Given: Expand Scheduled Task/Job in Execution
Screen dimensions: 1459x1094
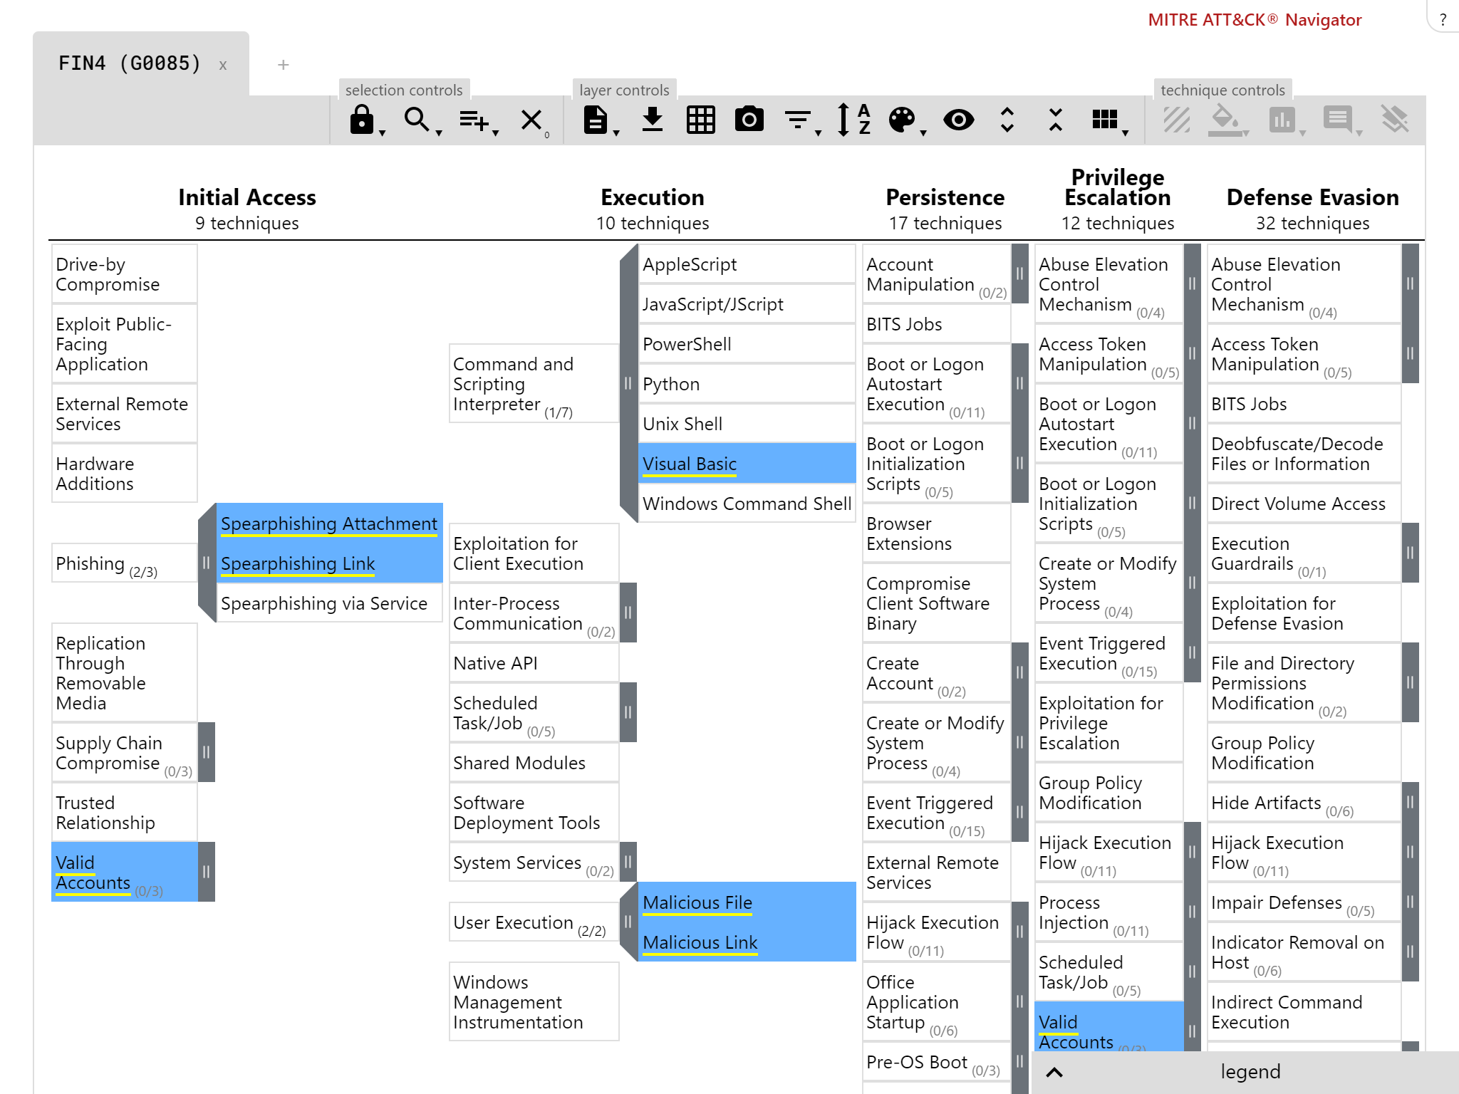Looking at the screenshot, I should click(x=628, y=712).
